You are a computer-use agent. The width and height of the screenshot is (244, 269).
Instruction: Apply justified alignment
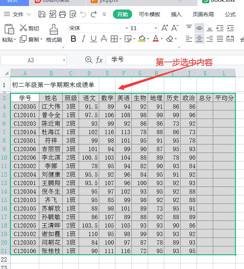point(220,39)
